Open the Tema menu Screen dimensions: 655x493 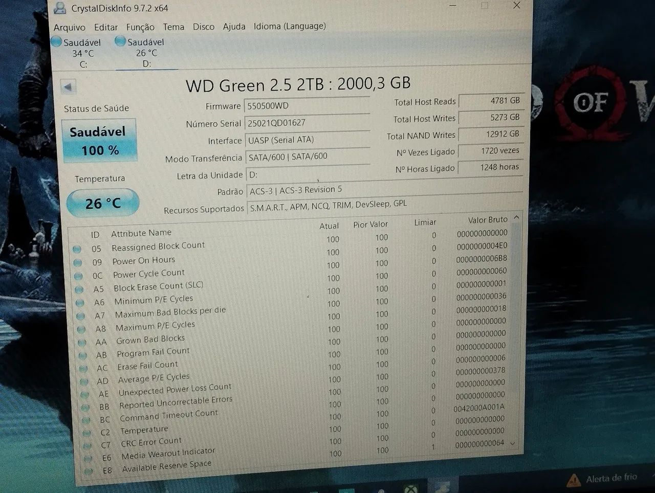click(173, 27)
